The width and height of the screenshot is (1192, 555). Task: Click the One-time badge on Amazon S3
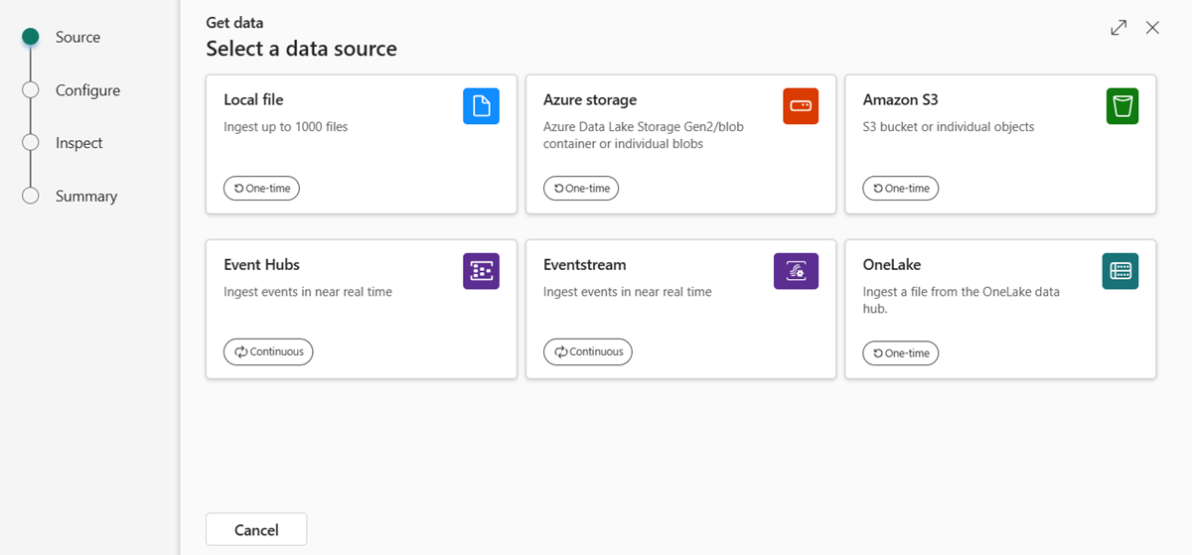tap(901, 188)
